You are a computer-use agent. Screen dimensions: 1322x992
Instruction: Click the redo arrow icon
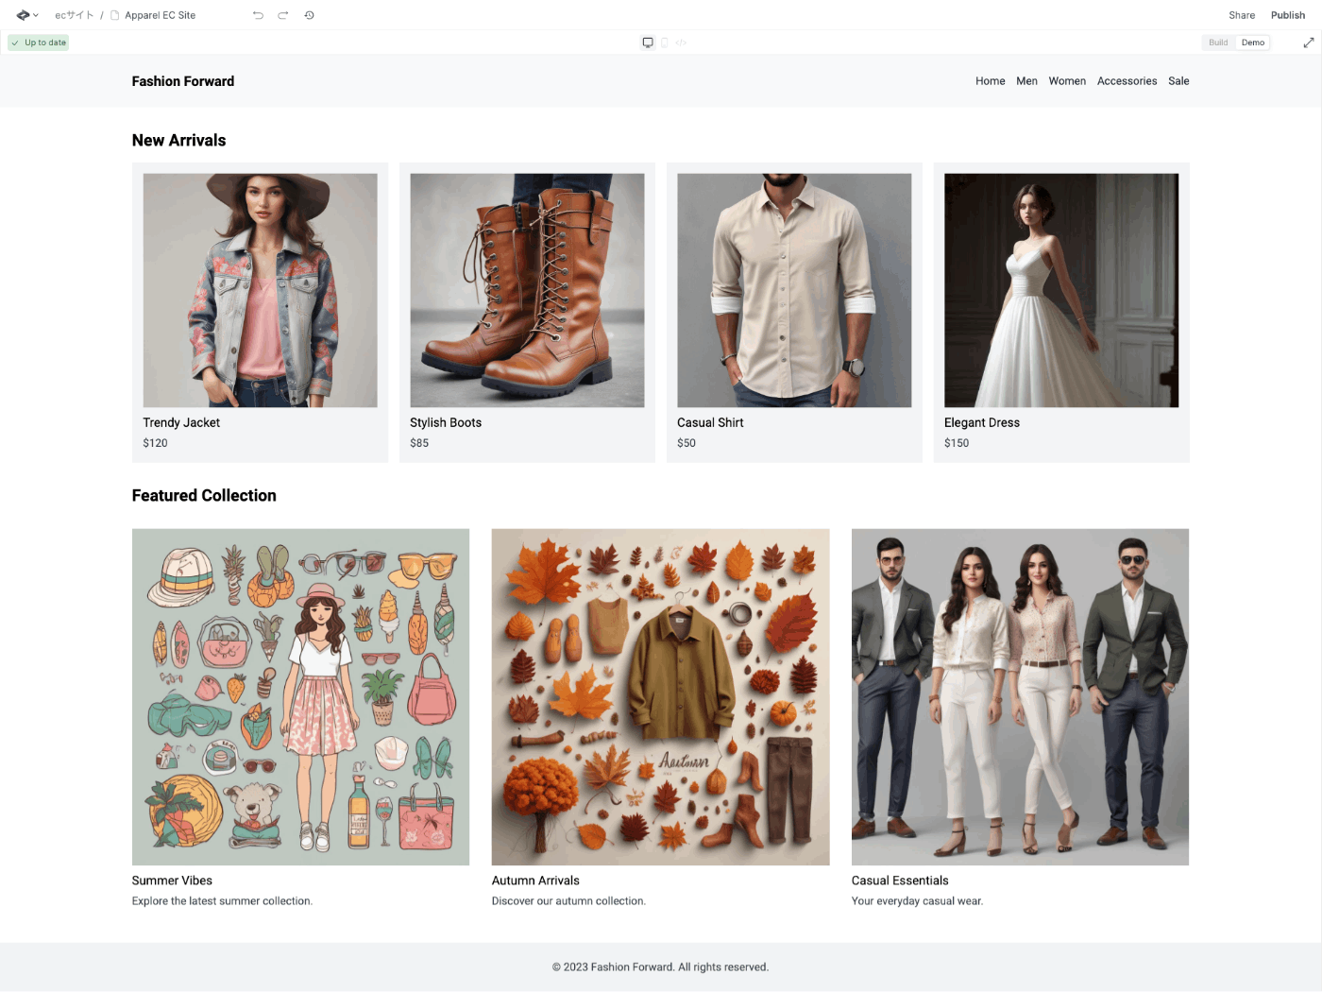coord(283,15)
